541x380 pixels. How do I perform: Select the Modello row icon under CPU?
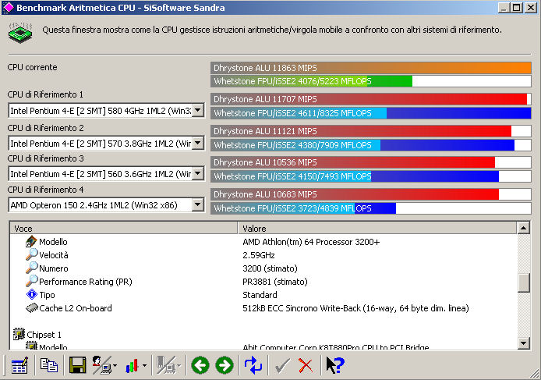(x=31, y=241)
